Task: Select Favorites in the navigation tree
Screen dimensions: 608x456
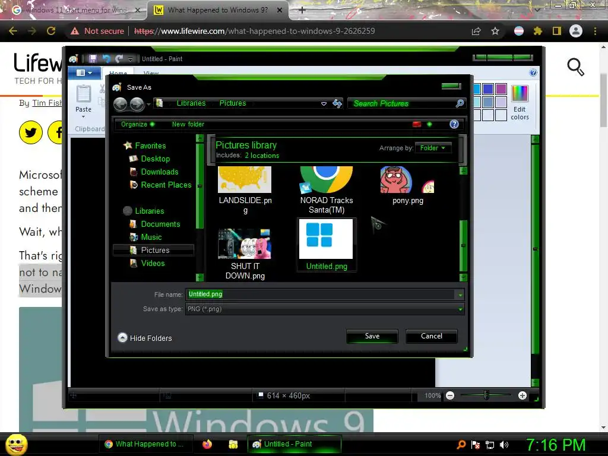Action: (x=150, y=146)
